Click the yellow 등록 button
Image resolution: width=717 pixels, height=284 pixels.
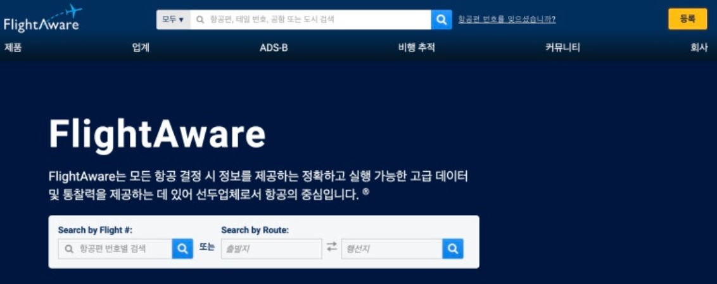[x=687, y=19]
